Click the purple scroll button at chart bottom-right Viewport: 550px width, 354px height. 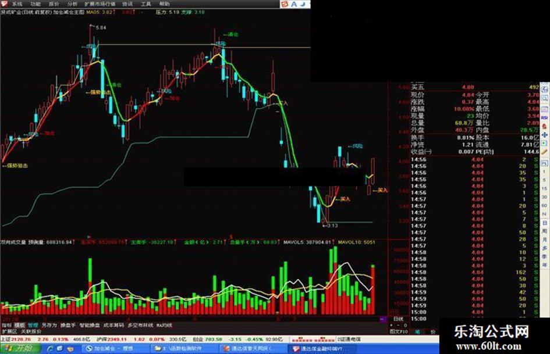383,319
